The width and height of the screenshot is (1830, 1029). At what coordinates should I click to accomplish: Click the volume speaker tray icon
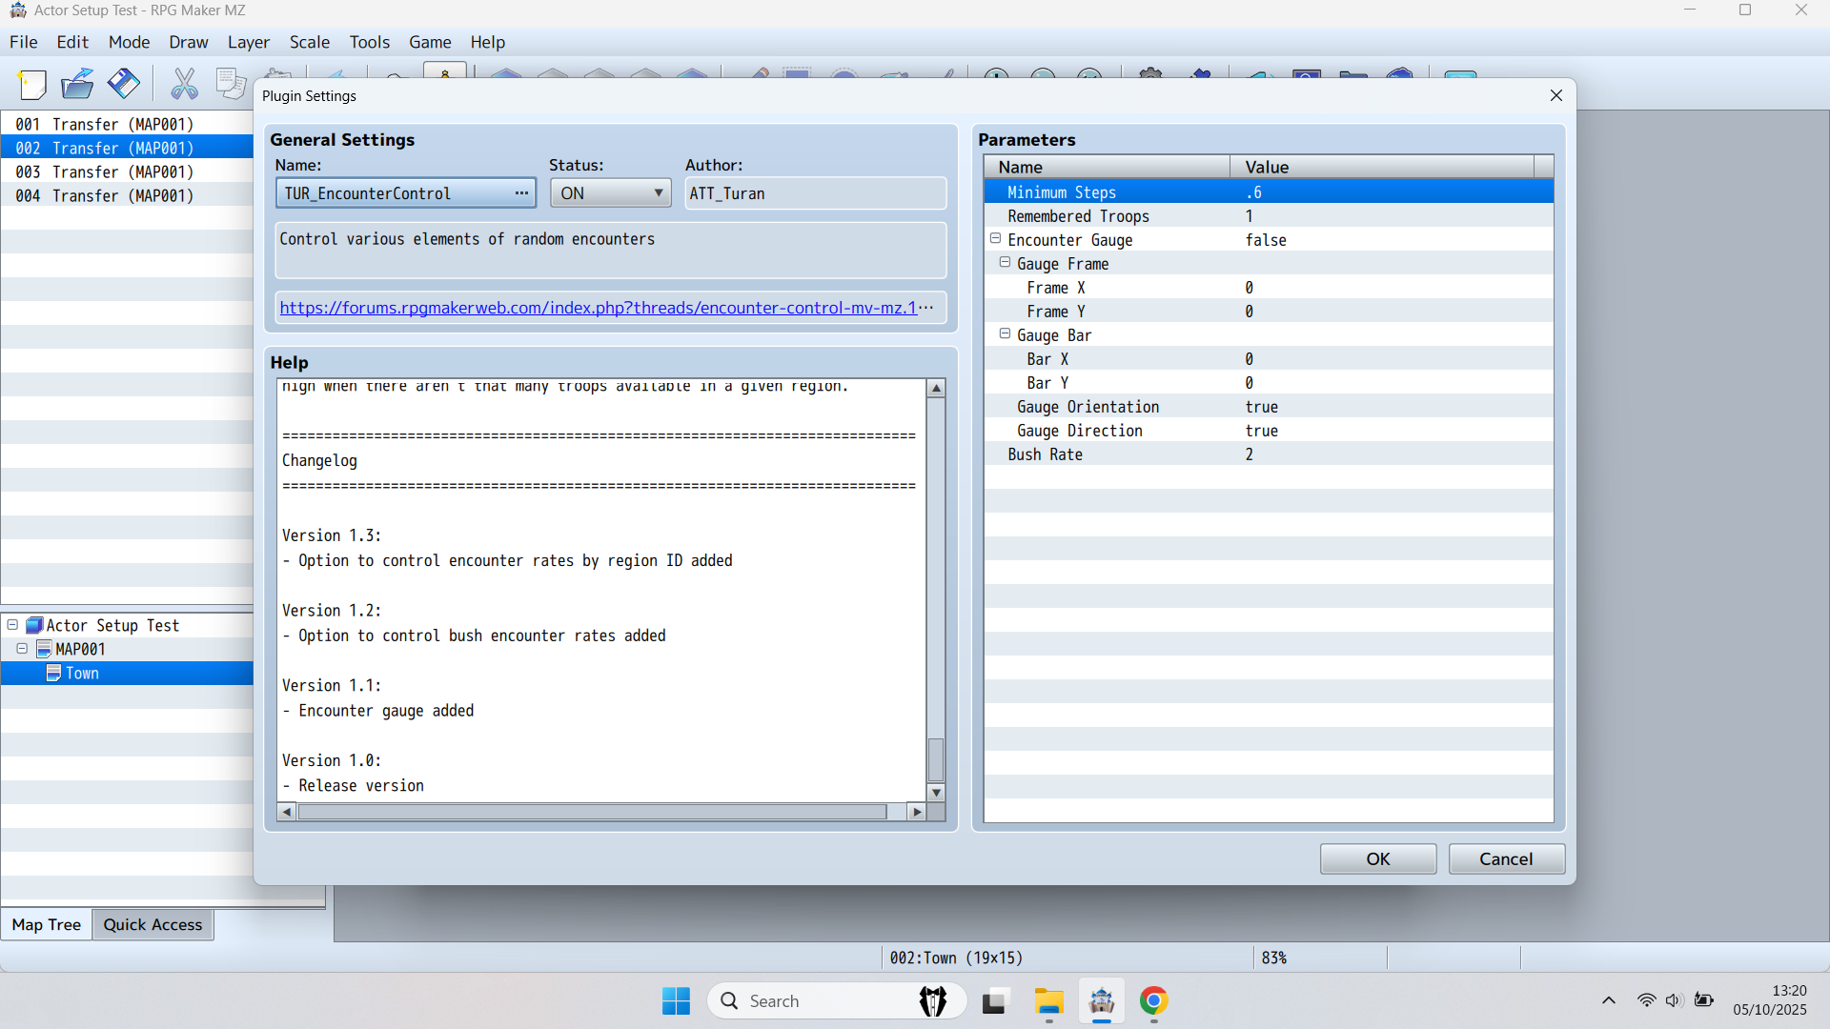point(1674,1000)
